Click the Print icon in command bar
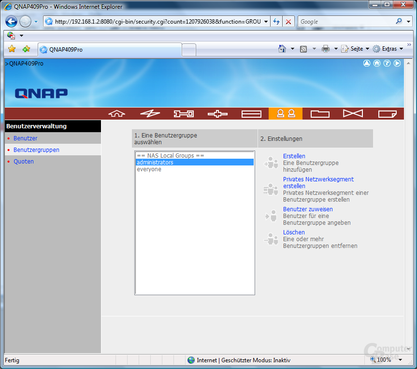This screenshot has height=369, width=417. point(326,49)
